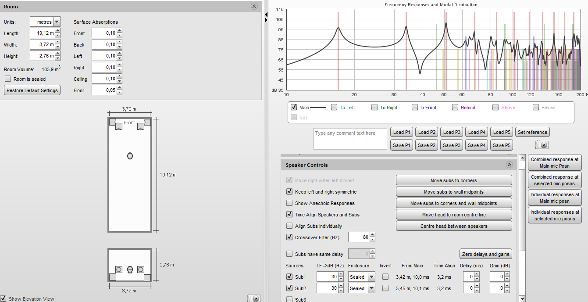Viewport: 588px width, 302px height.
Task: Click Move subs to corners button
Action: tap(454, 180)
